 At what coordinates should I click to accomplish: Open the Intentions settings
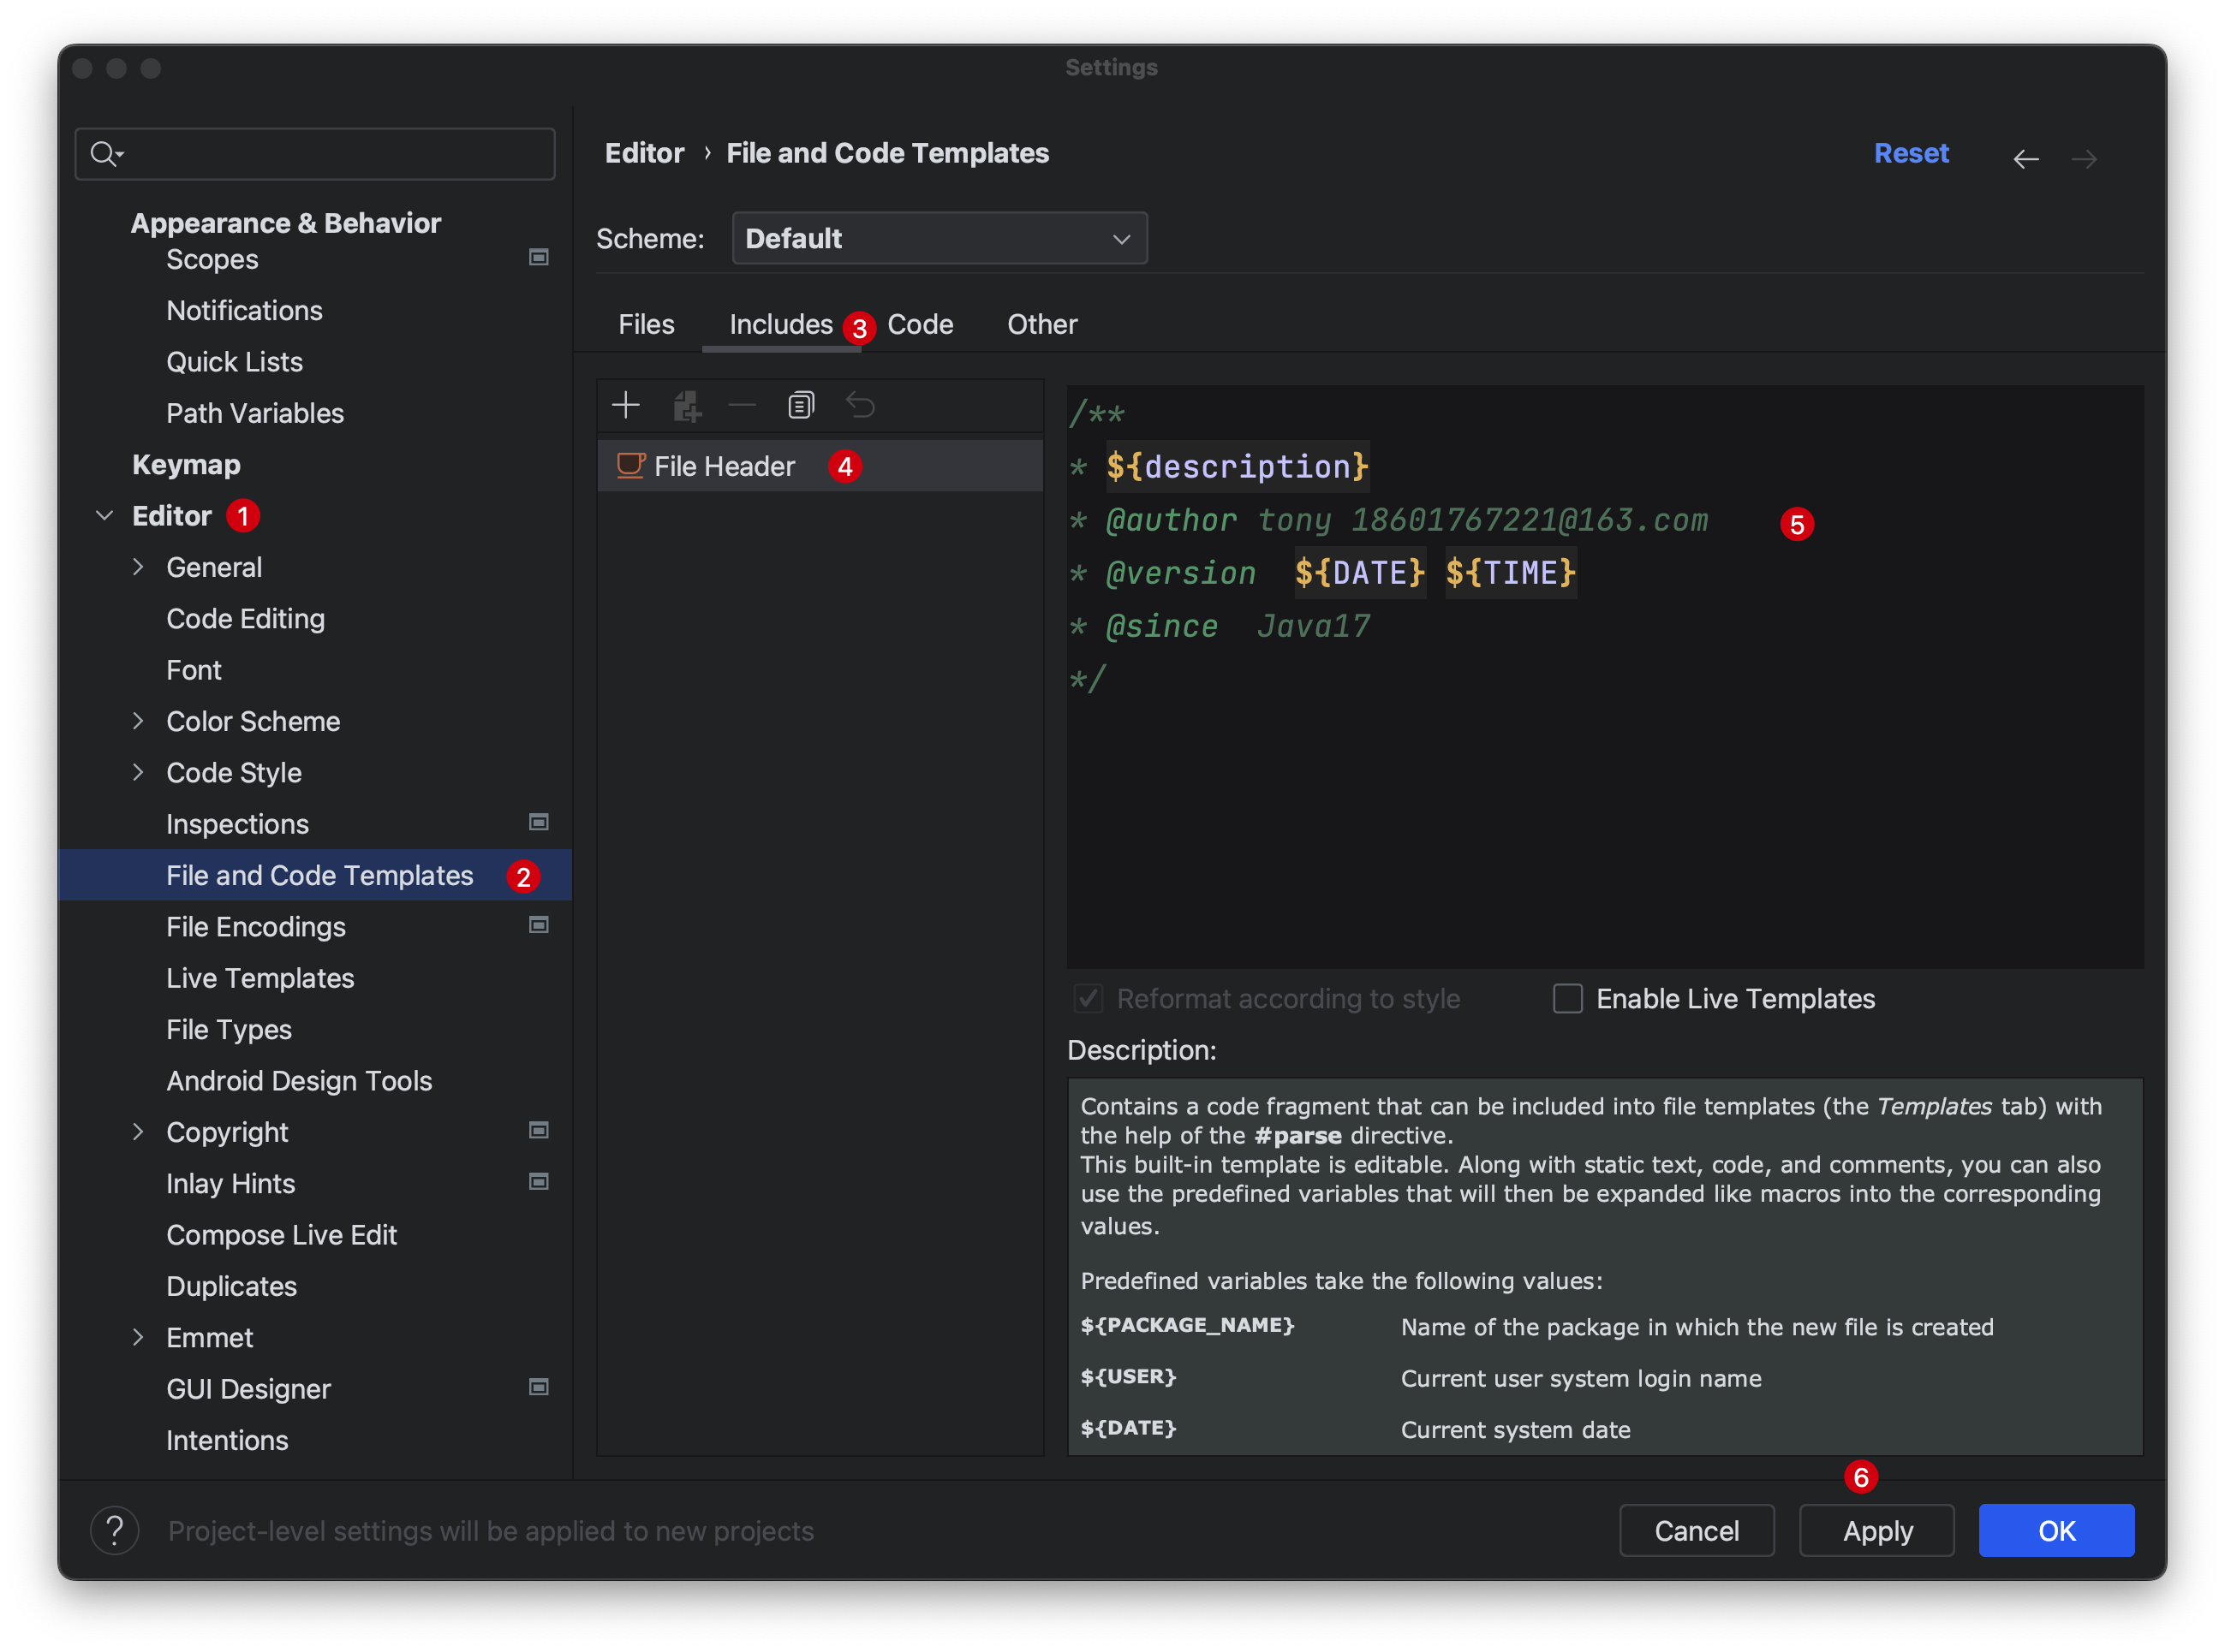tap(227, 1440)
